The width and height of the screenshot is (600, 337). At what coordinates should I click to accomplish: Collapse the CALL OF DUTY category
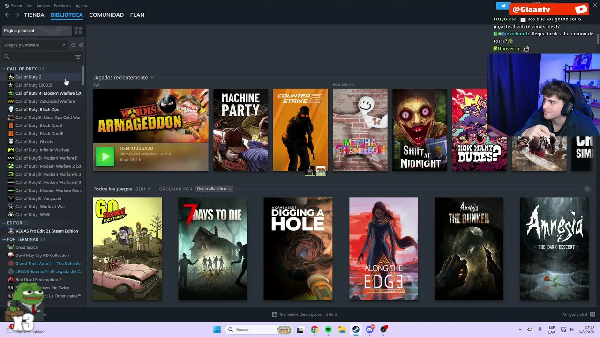[4, 69]
